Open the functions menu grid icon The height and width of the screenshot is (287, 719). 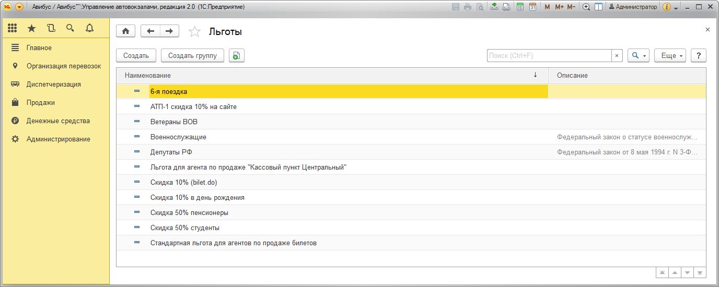13,28
